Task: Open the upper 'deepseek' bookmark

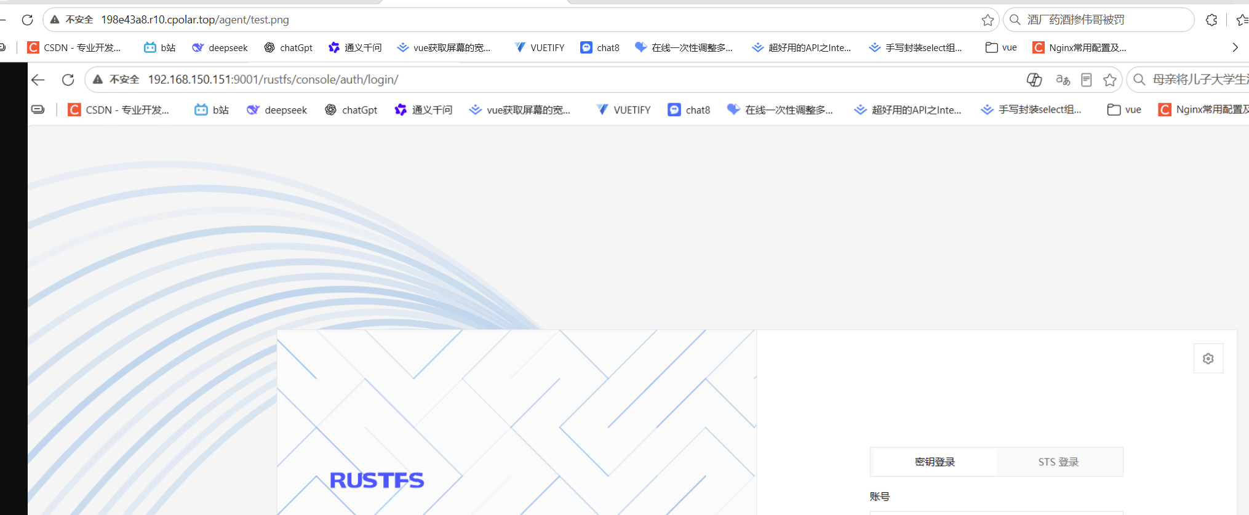Action: pyautogui.click(x=220, y=47)
